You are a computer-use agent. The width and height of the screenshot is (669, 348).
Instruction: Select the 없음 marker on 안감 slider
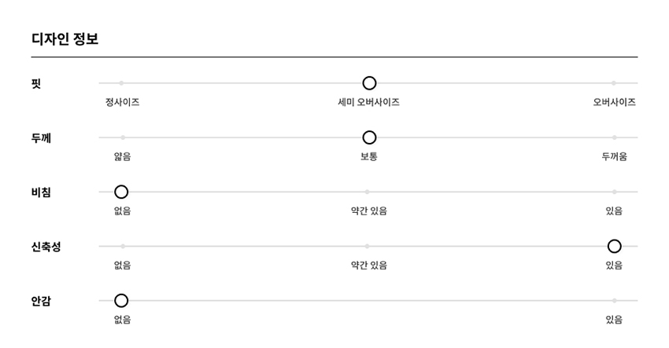click(x=121, y=301)
